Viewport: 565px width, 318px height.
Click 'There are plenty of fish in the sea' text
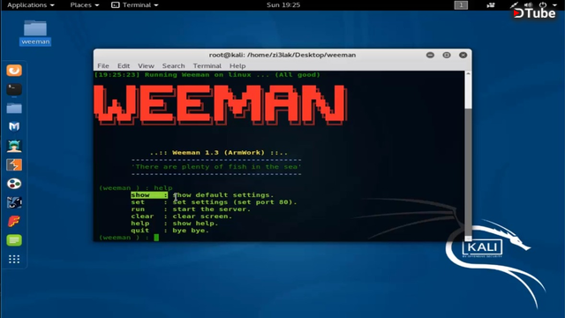point(216,167)
